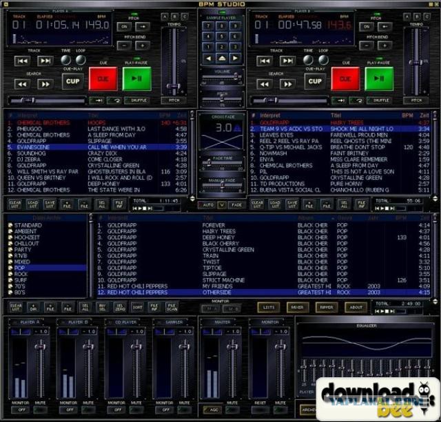The width and height of the screenshot is (441, 422).
Task: Click the Player A tempo slider handle
Action: tap(174, 86)
